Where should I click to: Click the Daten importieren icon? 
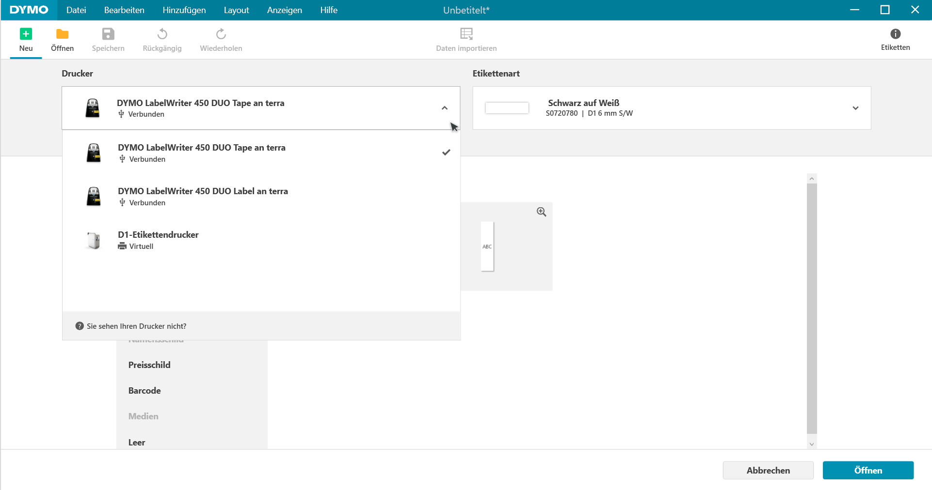point(466,39)
